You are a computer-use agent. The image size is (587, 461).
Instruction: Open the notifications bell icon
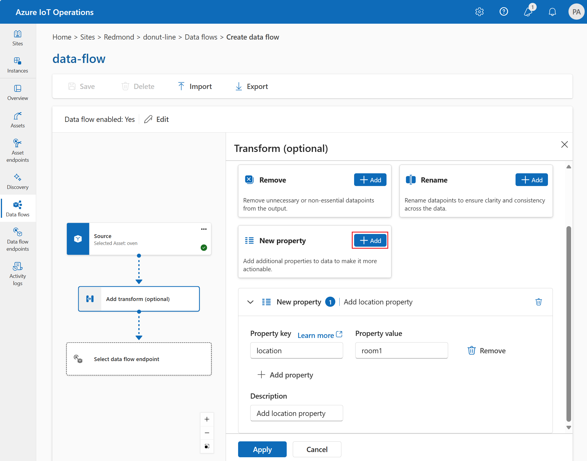[x=552, y=12]
